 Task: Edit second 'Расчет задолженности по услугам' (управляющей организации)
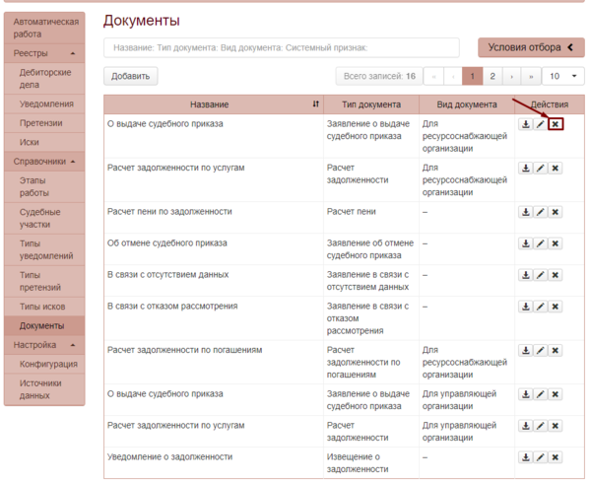click(540, 426)
